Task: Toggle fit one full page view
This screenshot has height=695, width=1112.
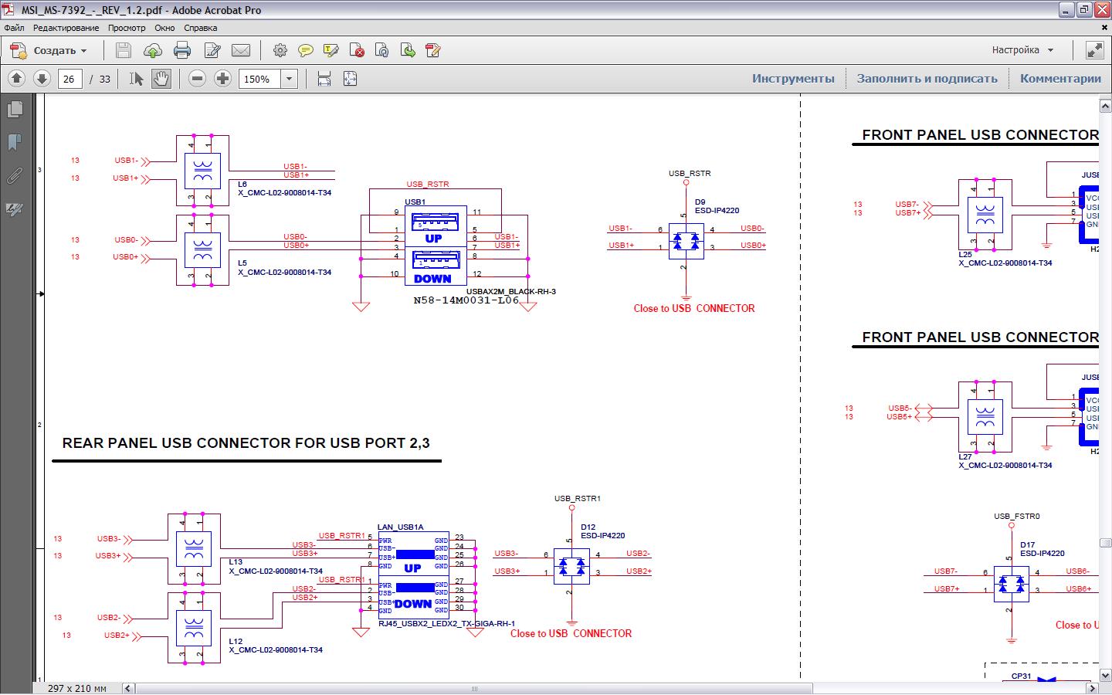Action: click(350, 79)
